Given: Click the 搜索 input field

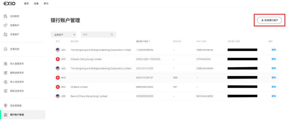Looking at the screenshot, I should [95, 35].
